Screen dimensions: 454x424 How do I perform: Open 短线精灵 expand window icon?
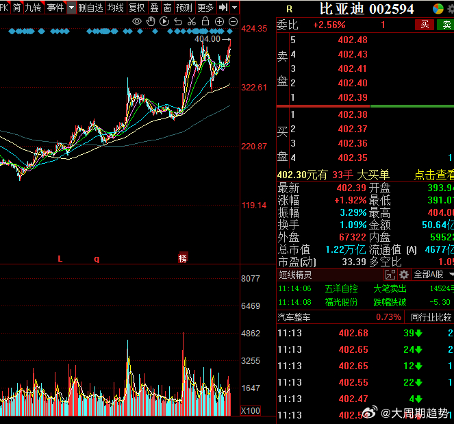tap(390, 275)
